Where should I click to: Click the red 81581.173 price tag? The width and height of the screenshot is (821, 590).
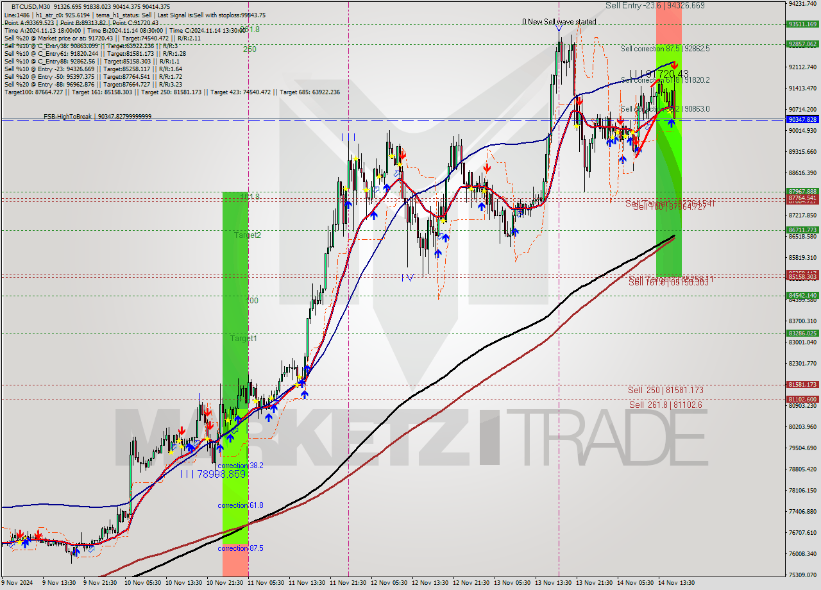point(802,384)
